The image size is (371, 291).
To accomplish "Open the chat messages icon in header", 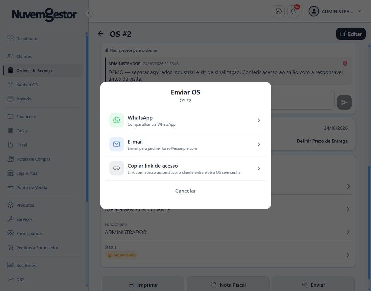I will tap(278, 12).
